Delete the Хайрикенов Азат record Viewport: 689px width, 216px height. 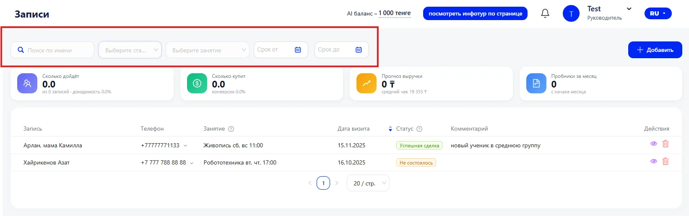(x=666, y=161)
